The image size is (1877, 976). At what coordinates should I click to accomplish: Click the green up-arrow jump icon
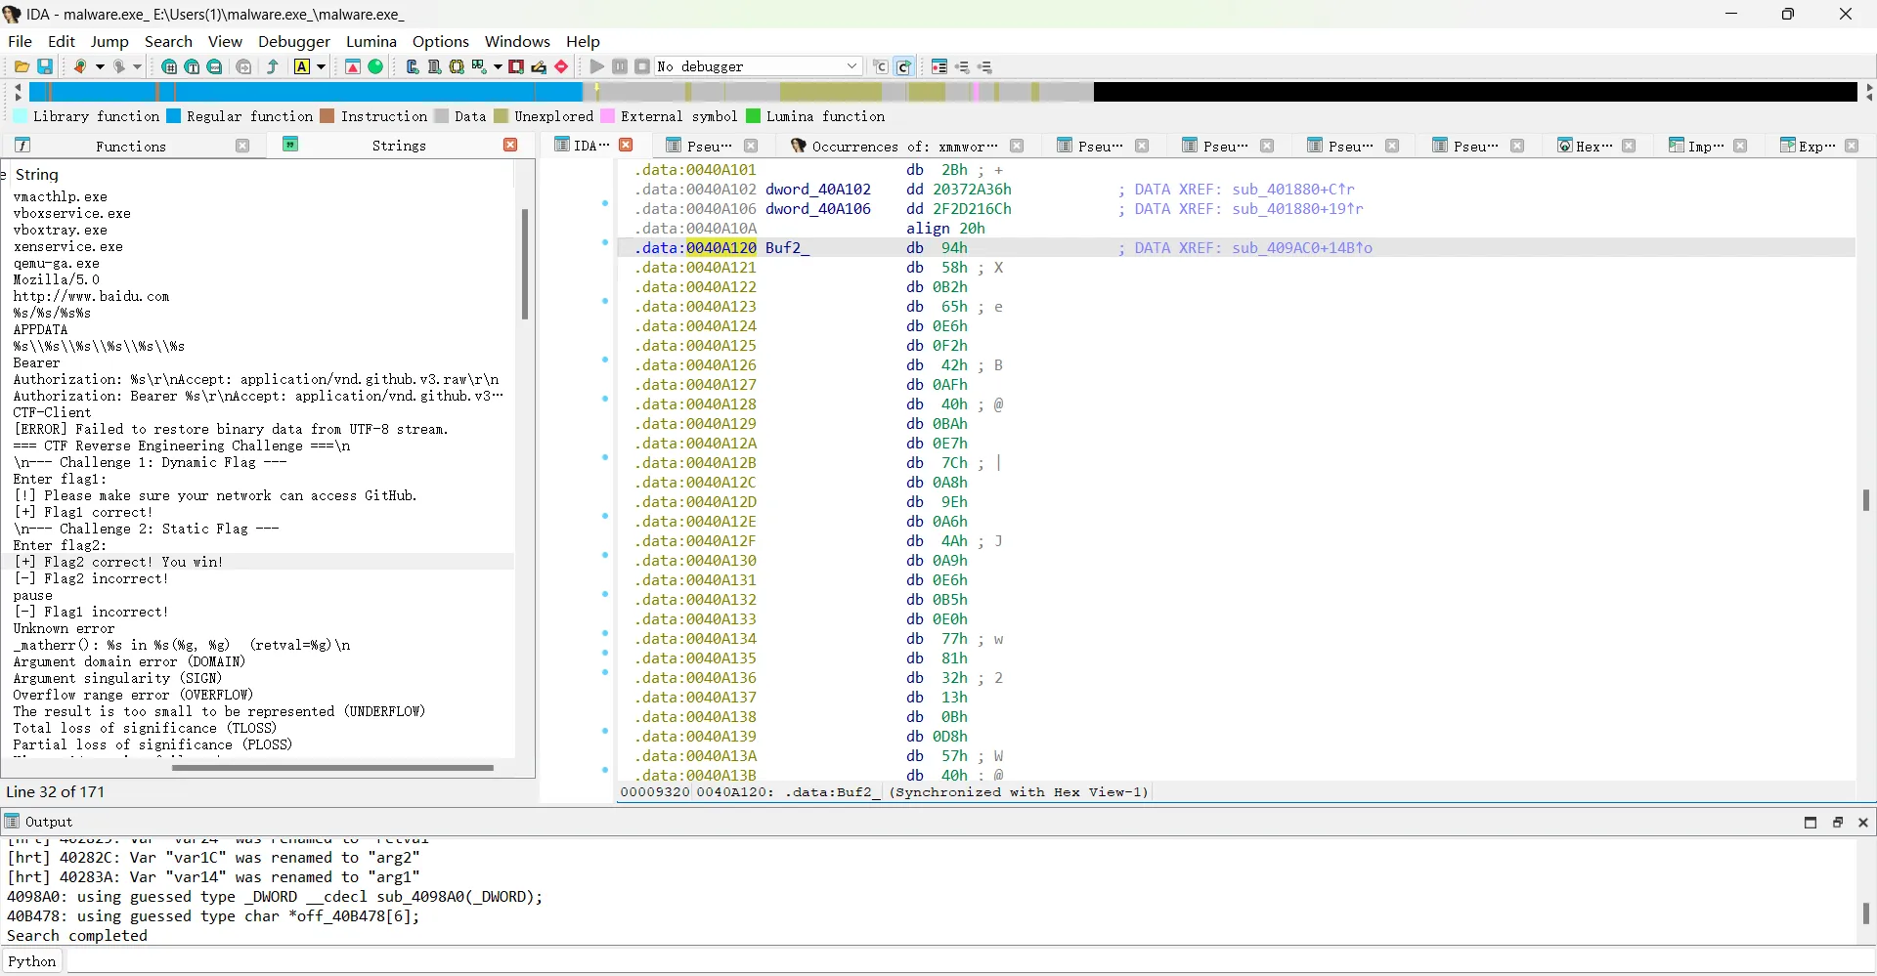point(273,66)
